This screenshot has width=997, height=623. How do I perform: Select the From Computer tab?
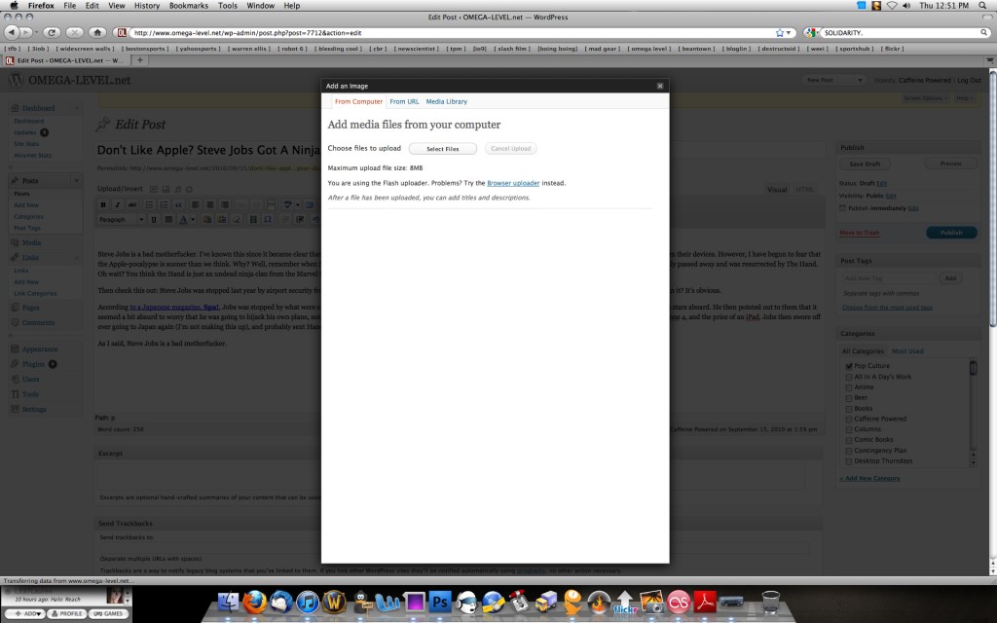tap(358, 101)
